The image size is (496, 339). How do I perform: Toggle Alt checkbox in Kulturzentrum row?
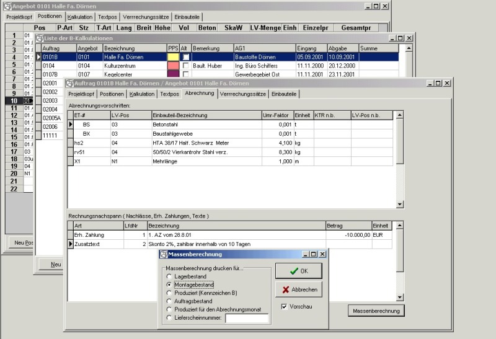pos(186,66)
